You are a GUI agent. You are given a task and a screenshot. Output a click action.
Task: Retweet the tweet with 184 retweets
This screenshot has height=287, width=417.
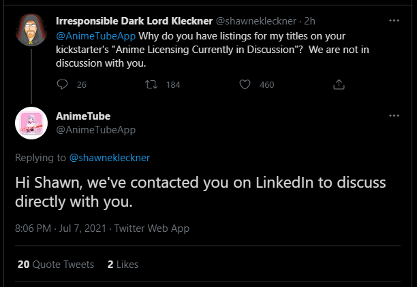click(x=155, y=84)
